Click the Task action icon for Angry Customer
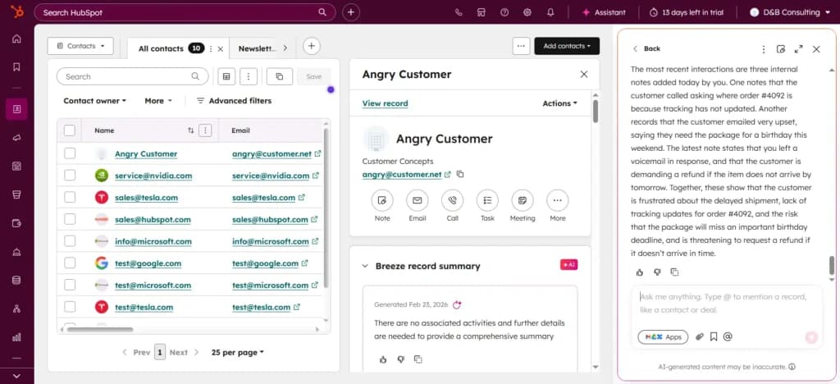Image resolution: width=840 pixels, height=384 pixels. click(x=487, y=200)
